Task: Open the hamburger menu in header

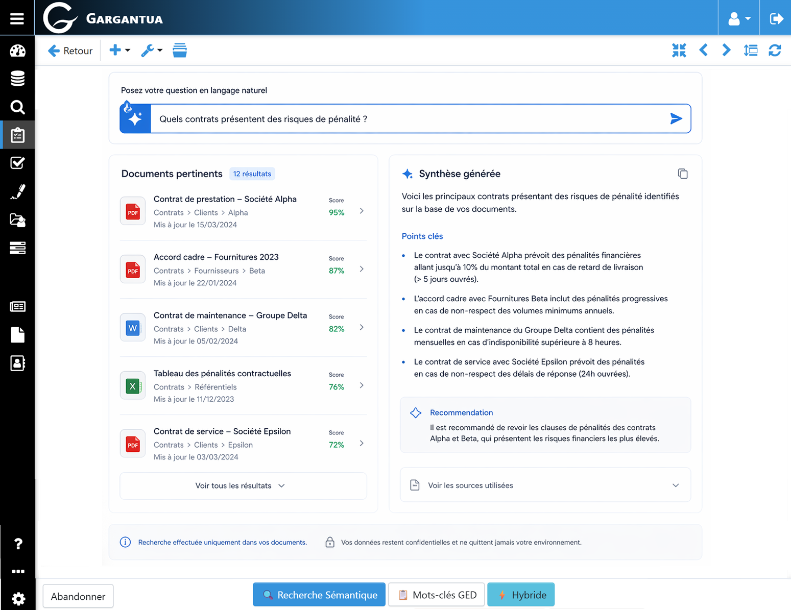Action: click(17, 19)
